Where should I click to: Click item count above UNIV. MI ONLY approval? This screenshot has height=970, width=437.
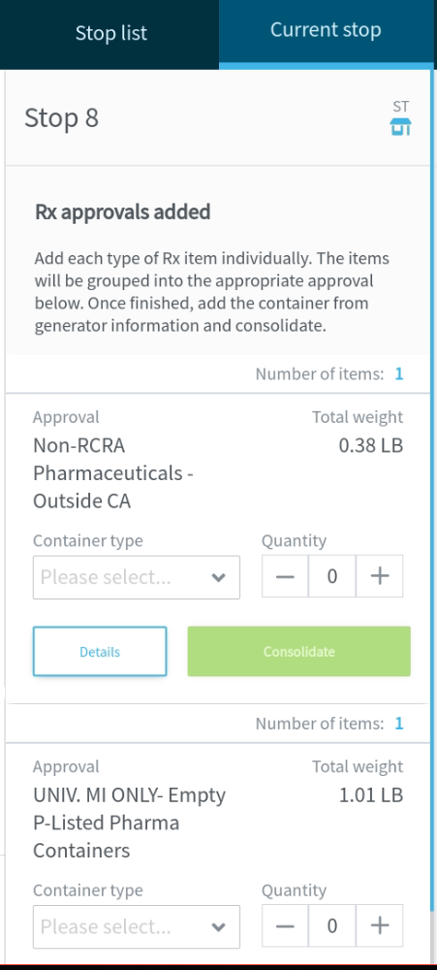click(399, 724)
